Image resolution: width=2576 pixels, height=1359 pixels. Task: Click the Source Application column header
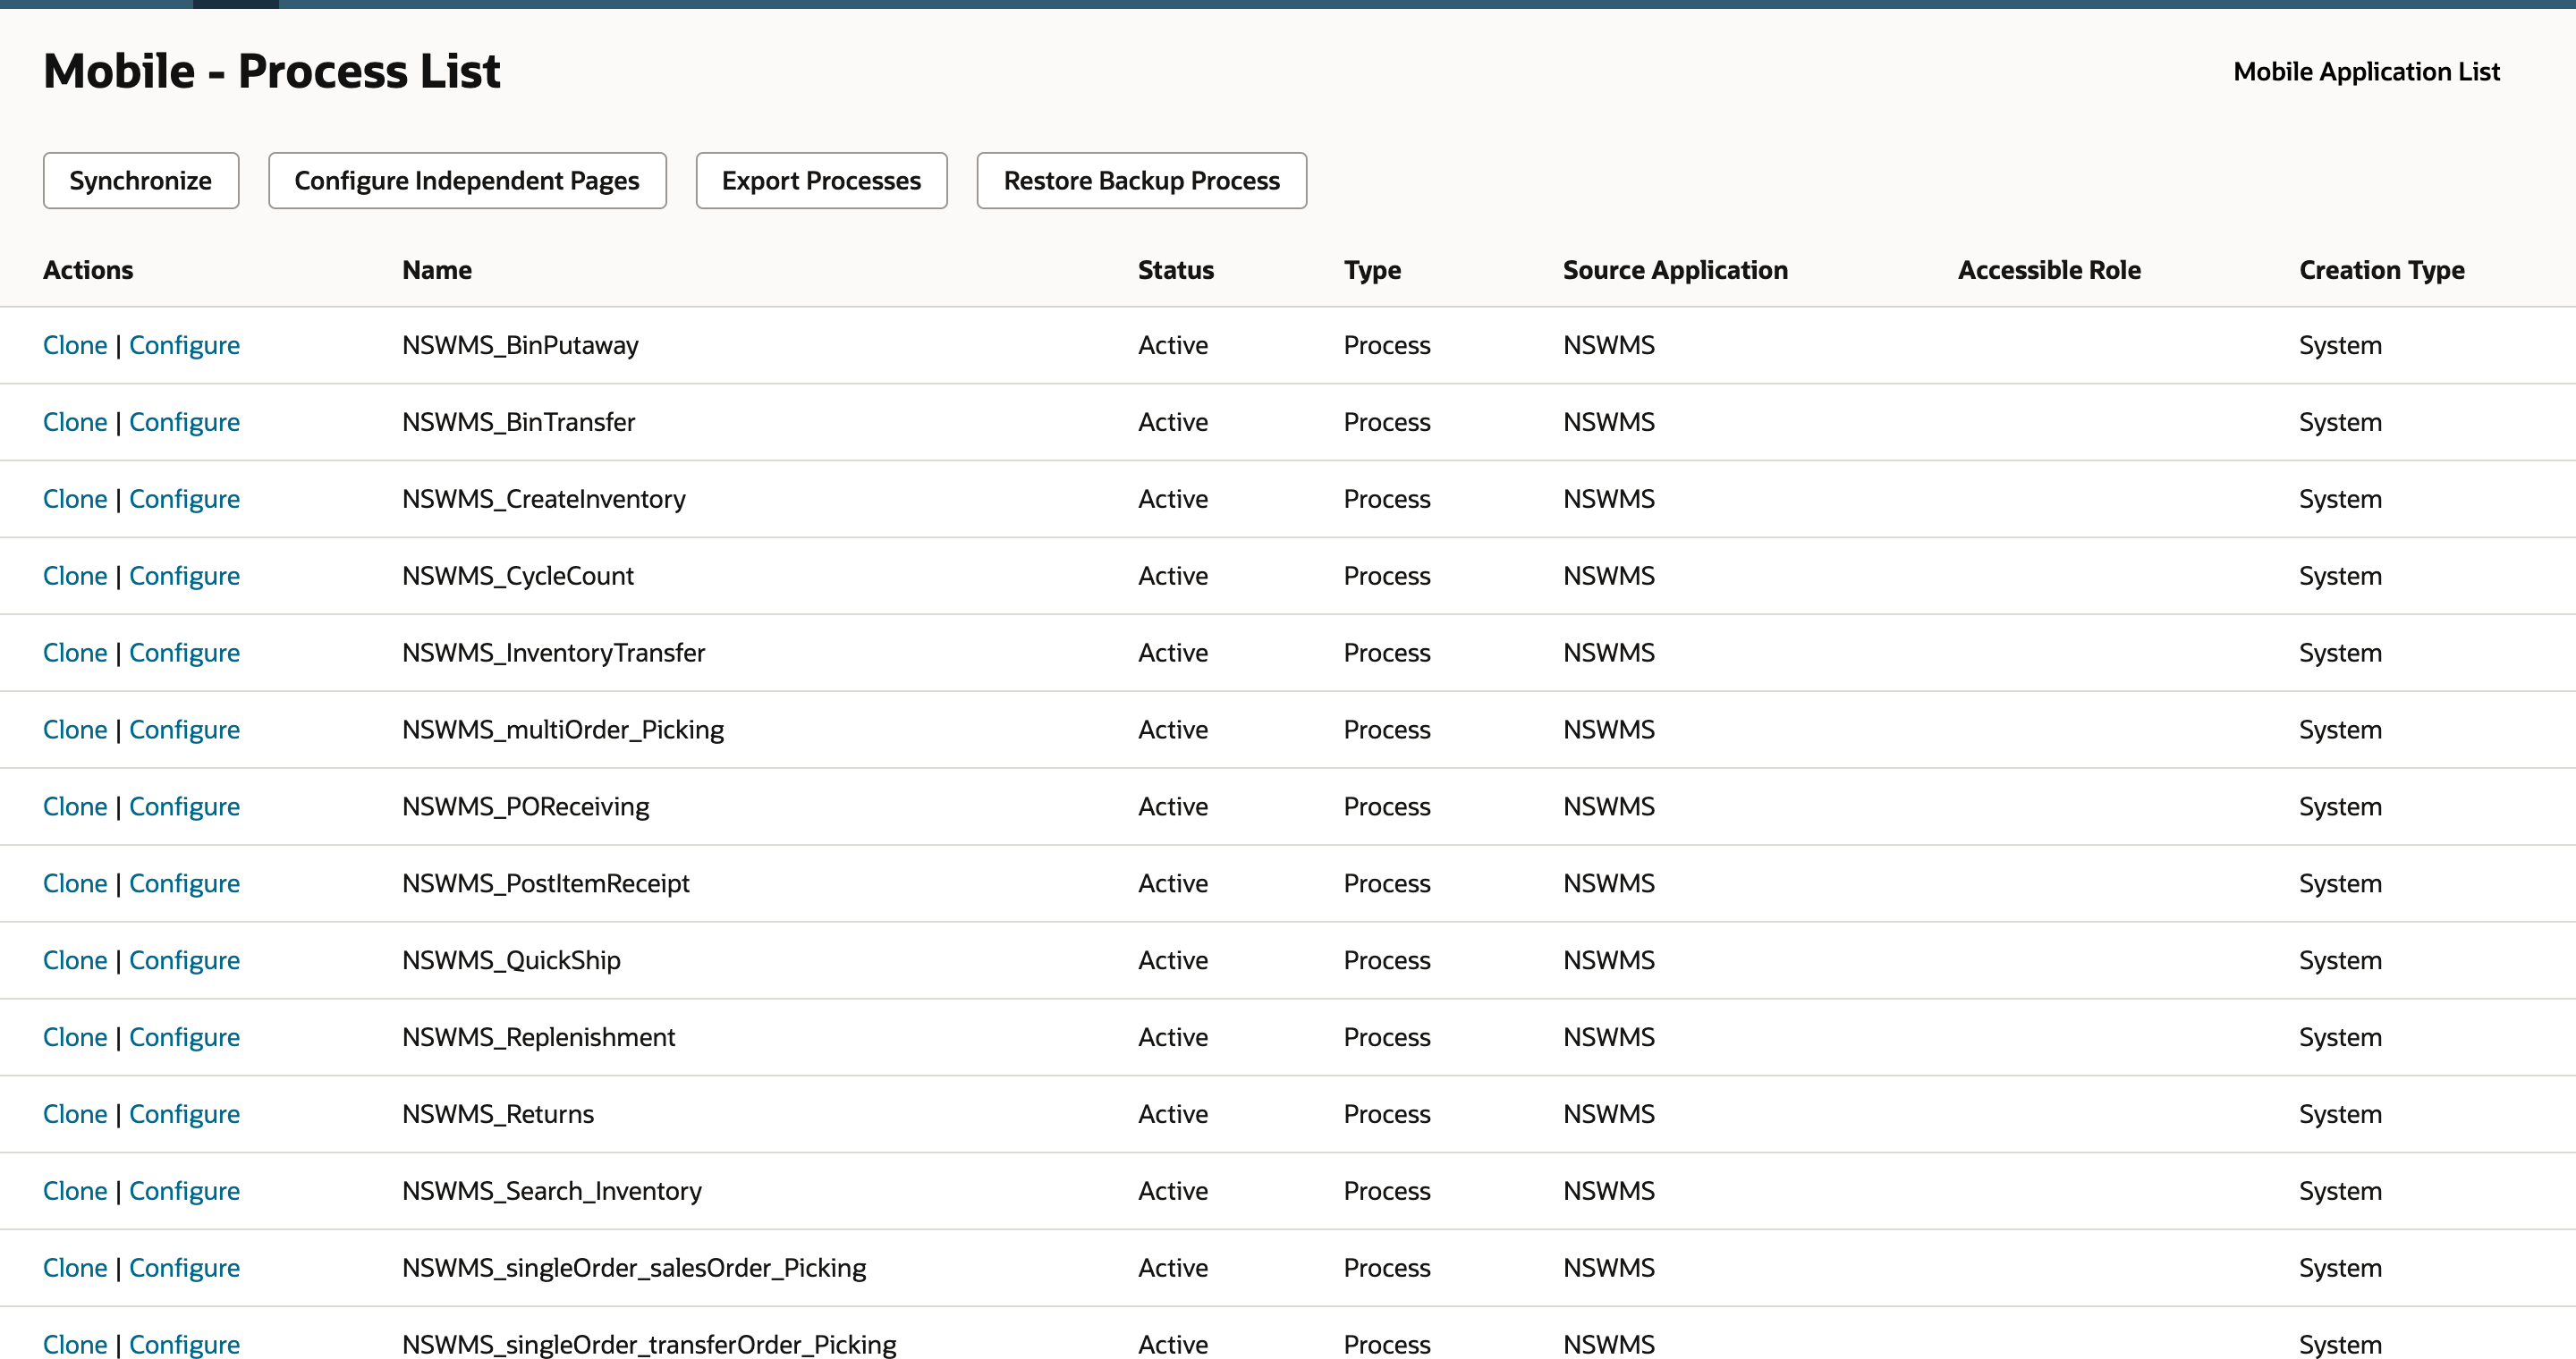point(1675,270)
